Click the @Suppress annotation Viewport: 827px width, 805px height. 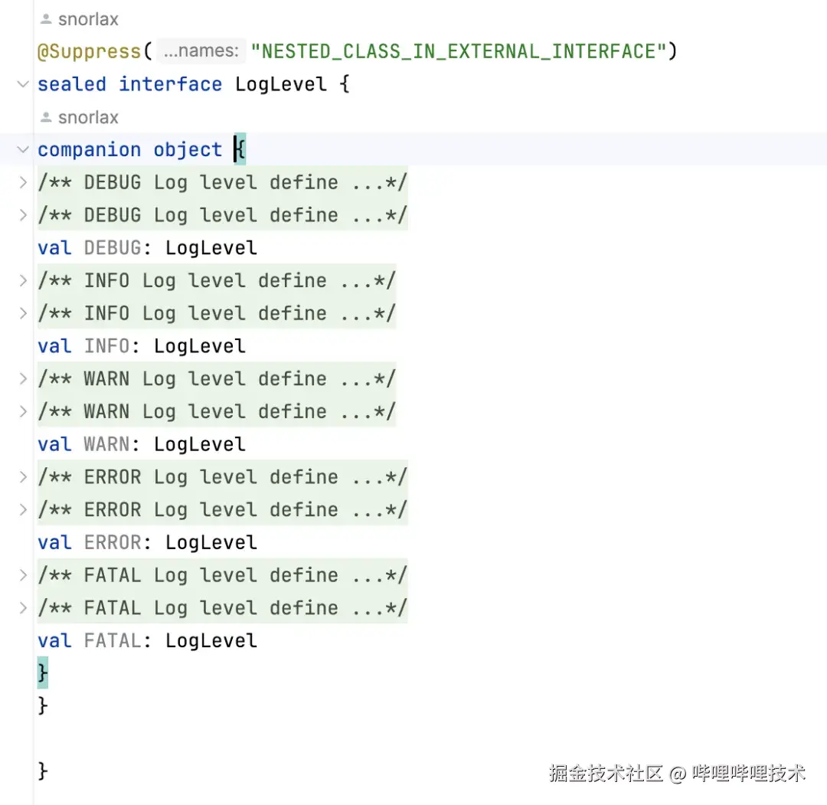click(x=89, y=51)
